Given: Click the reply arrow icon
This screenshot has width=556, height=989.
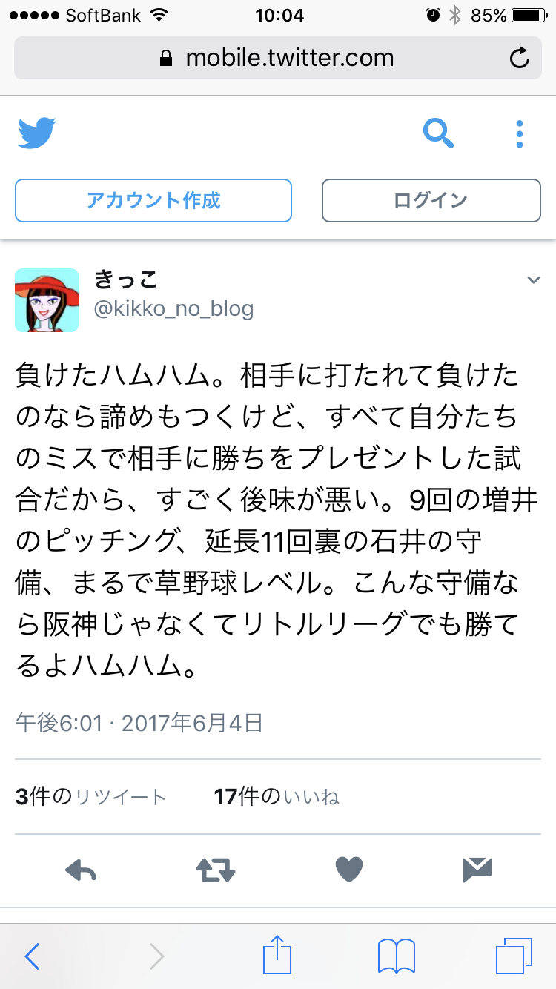Looking at the screenshot, I should pyautogui.click(x=81, y=869).
